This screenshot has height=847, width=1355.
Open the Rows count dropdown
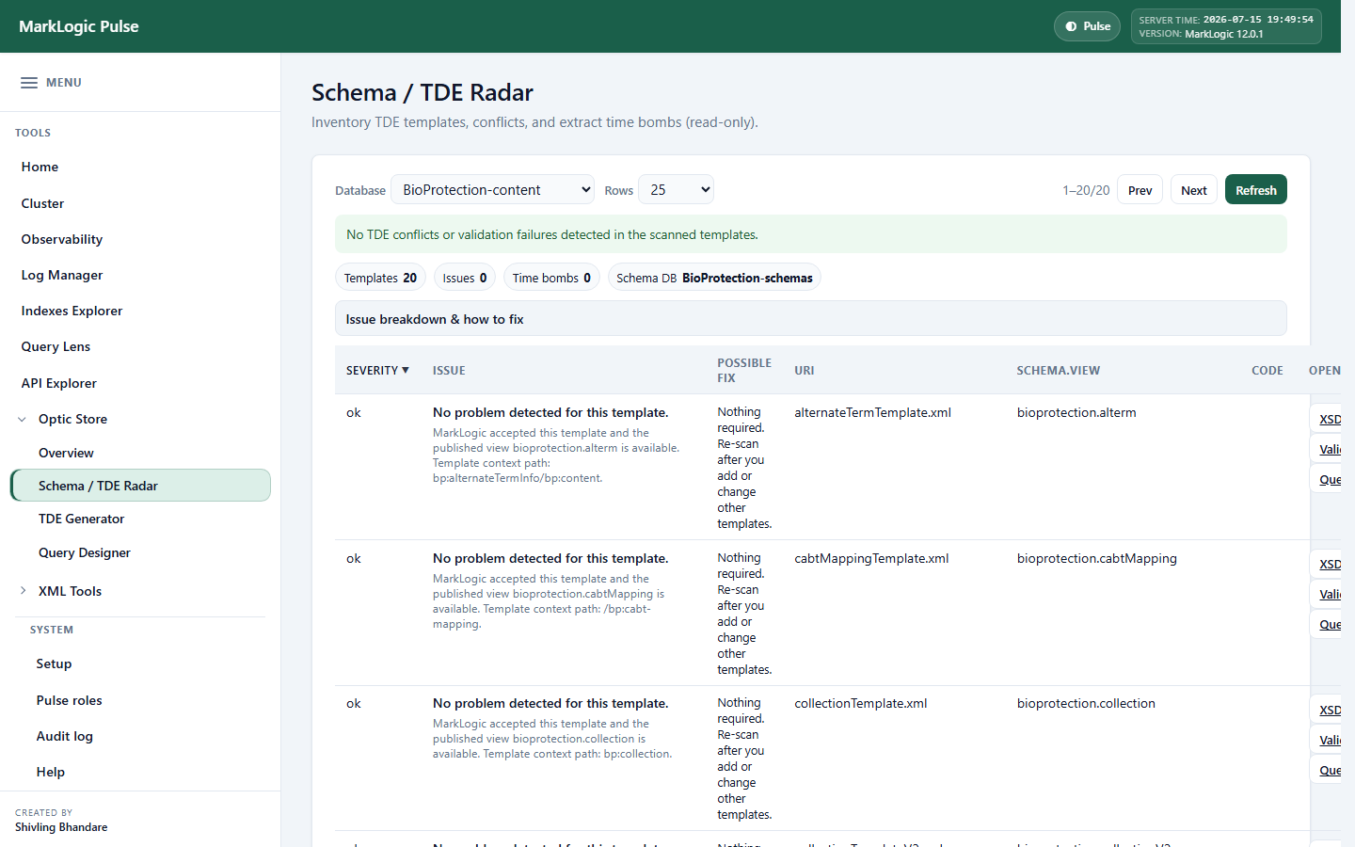tap(676, 189)
